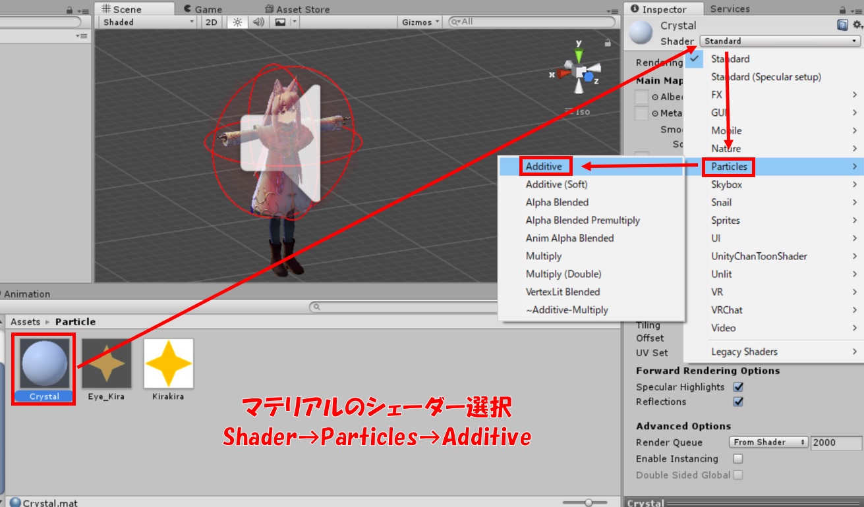Enable GPU Instancing checkbox

tap(738, 459)
